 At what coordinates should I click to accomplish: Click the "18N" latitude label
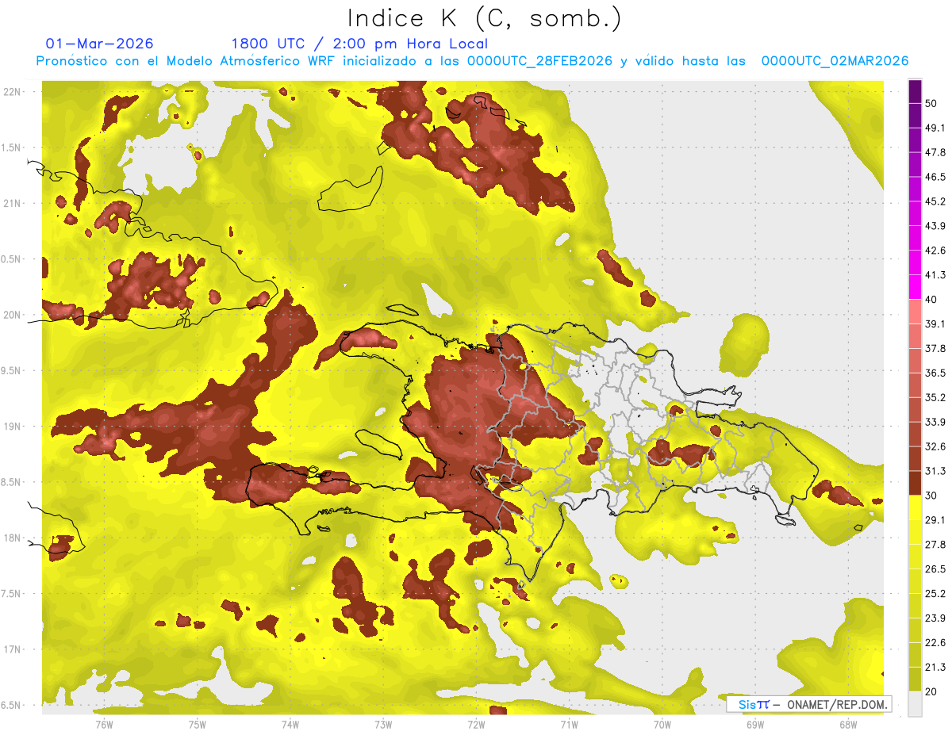click(x=12, y=538)
